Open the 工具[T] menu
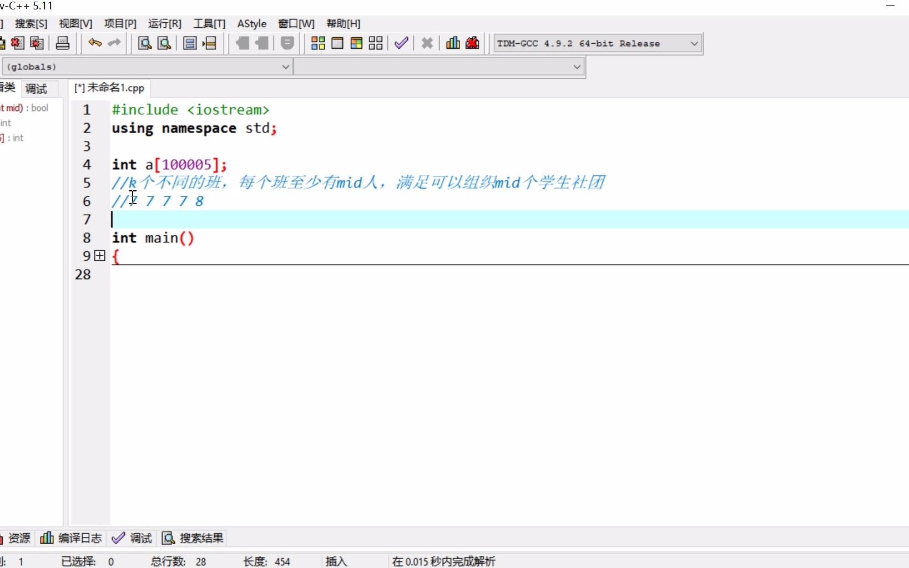Viewport: 909px width, 568px height. 209,23
